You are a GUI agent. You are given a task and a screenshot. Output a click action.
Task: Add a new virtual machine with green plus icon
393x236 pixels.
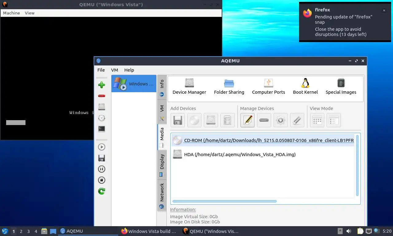[x=102, y=85]
